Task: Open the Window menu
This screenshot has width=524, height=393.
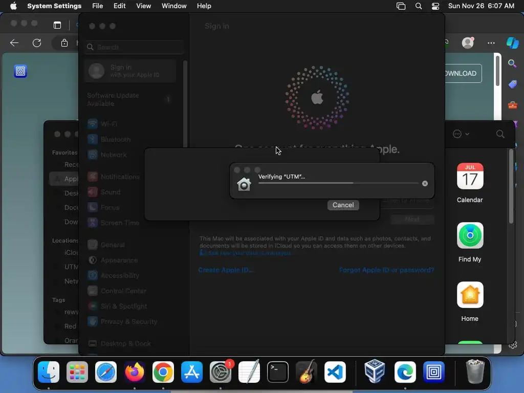Action: click(174, 6)
